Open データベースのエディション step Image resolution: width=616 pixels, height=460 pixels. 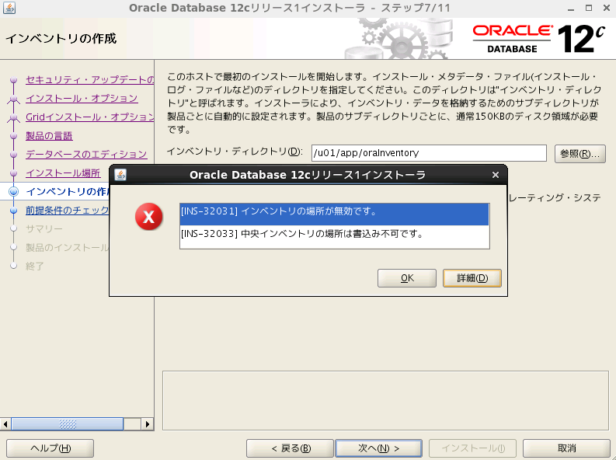point(86,155)
